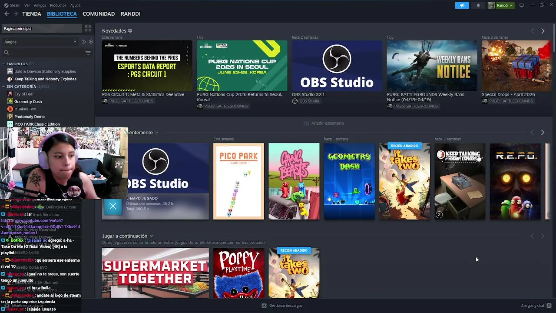Expand Jugar a continuación dropdown
The width and height of the screenshot is (556, 313).
click(151, 236)
